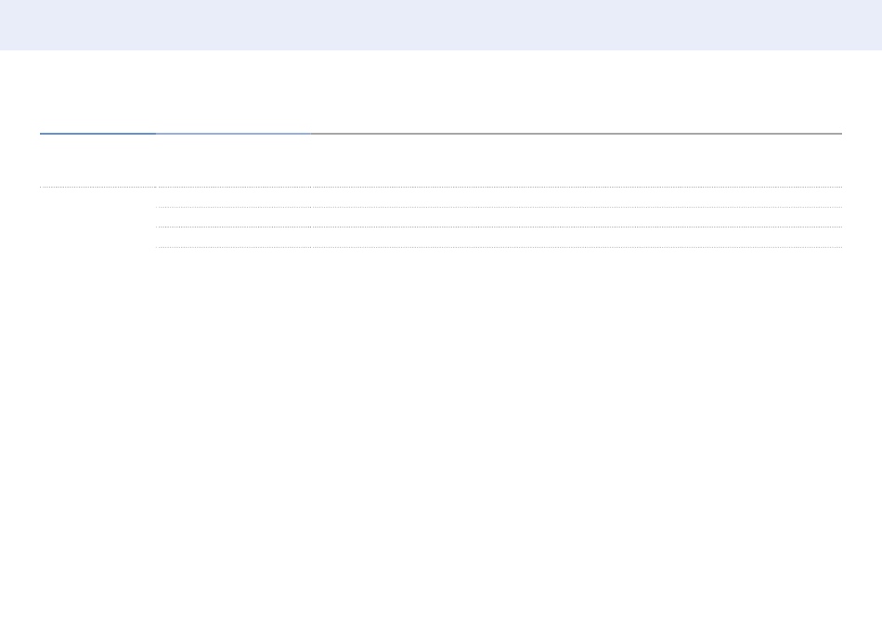Click second row's middle column cell

click(233, 217)
